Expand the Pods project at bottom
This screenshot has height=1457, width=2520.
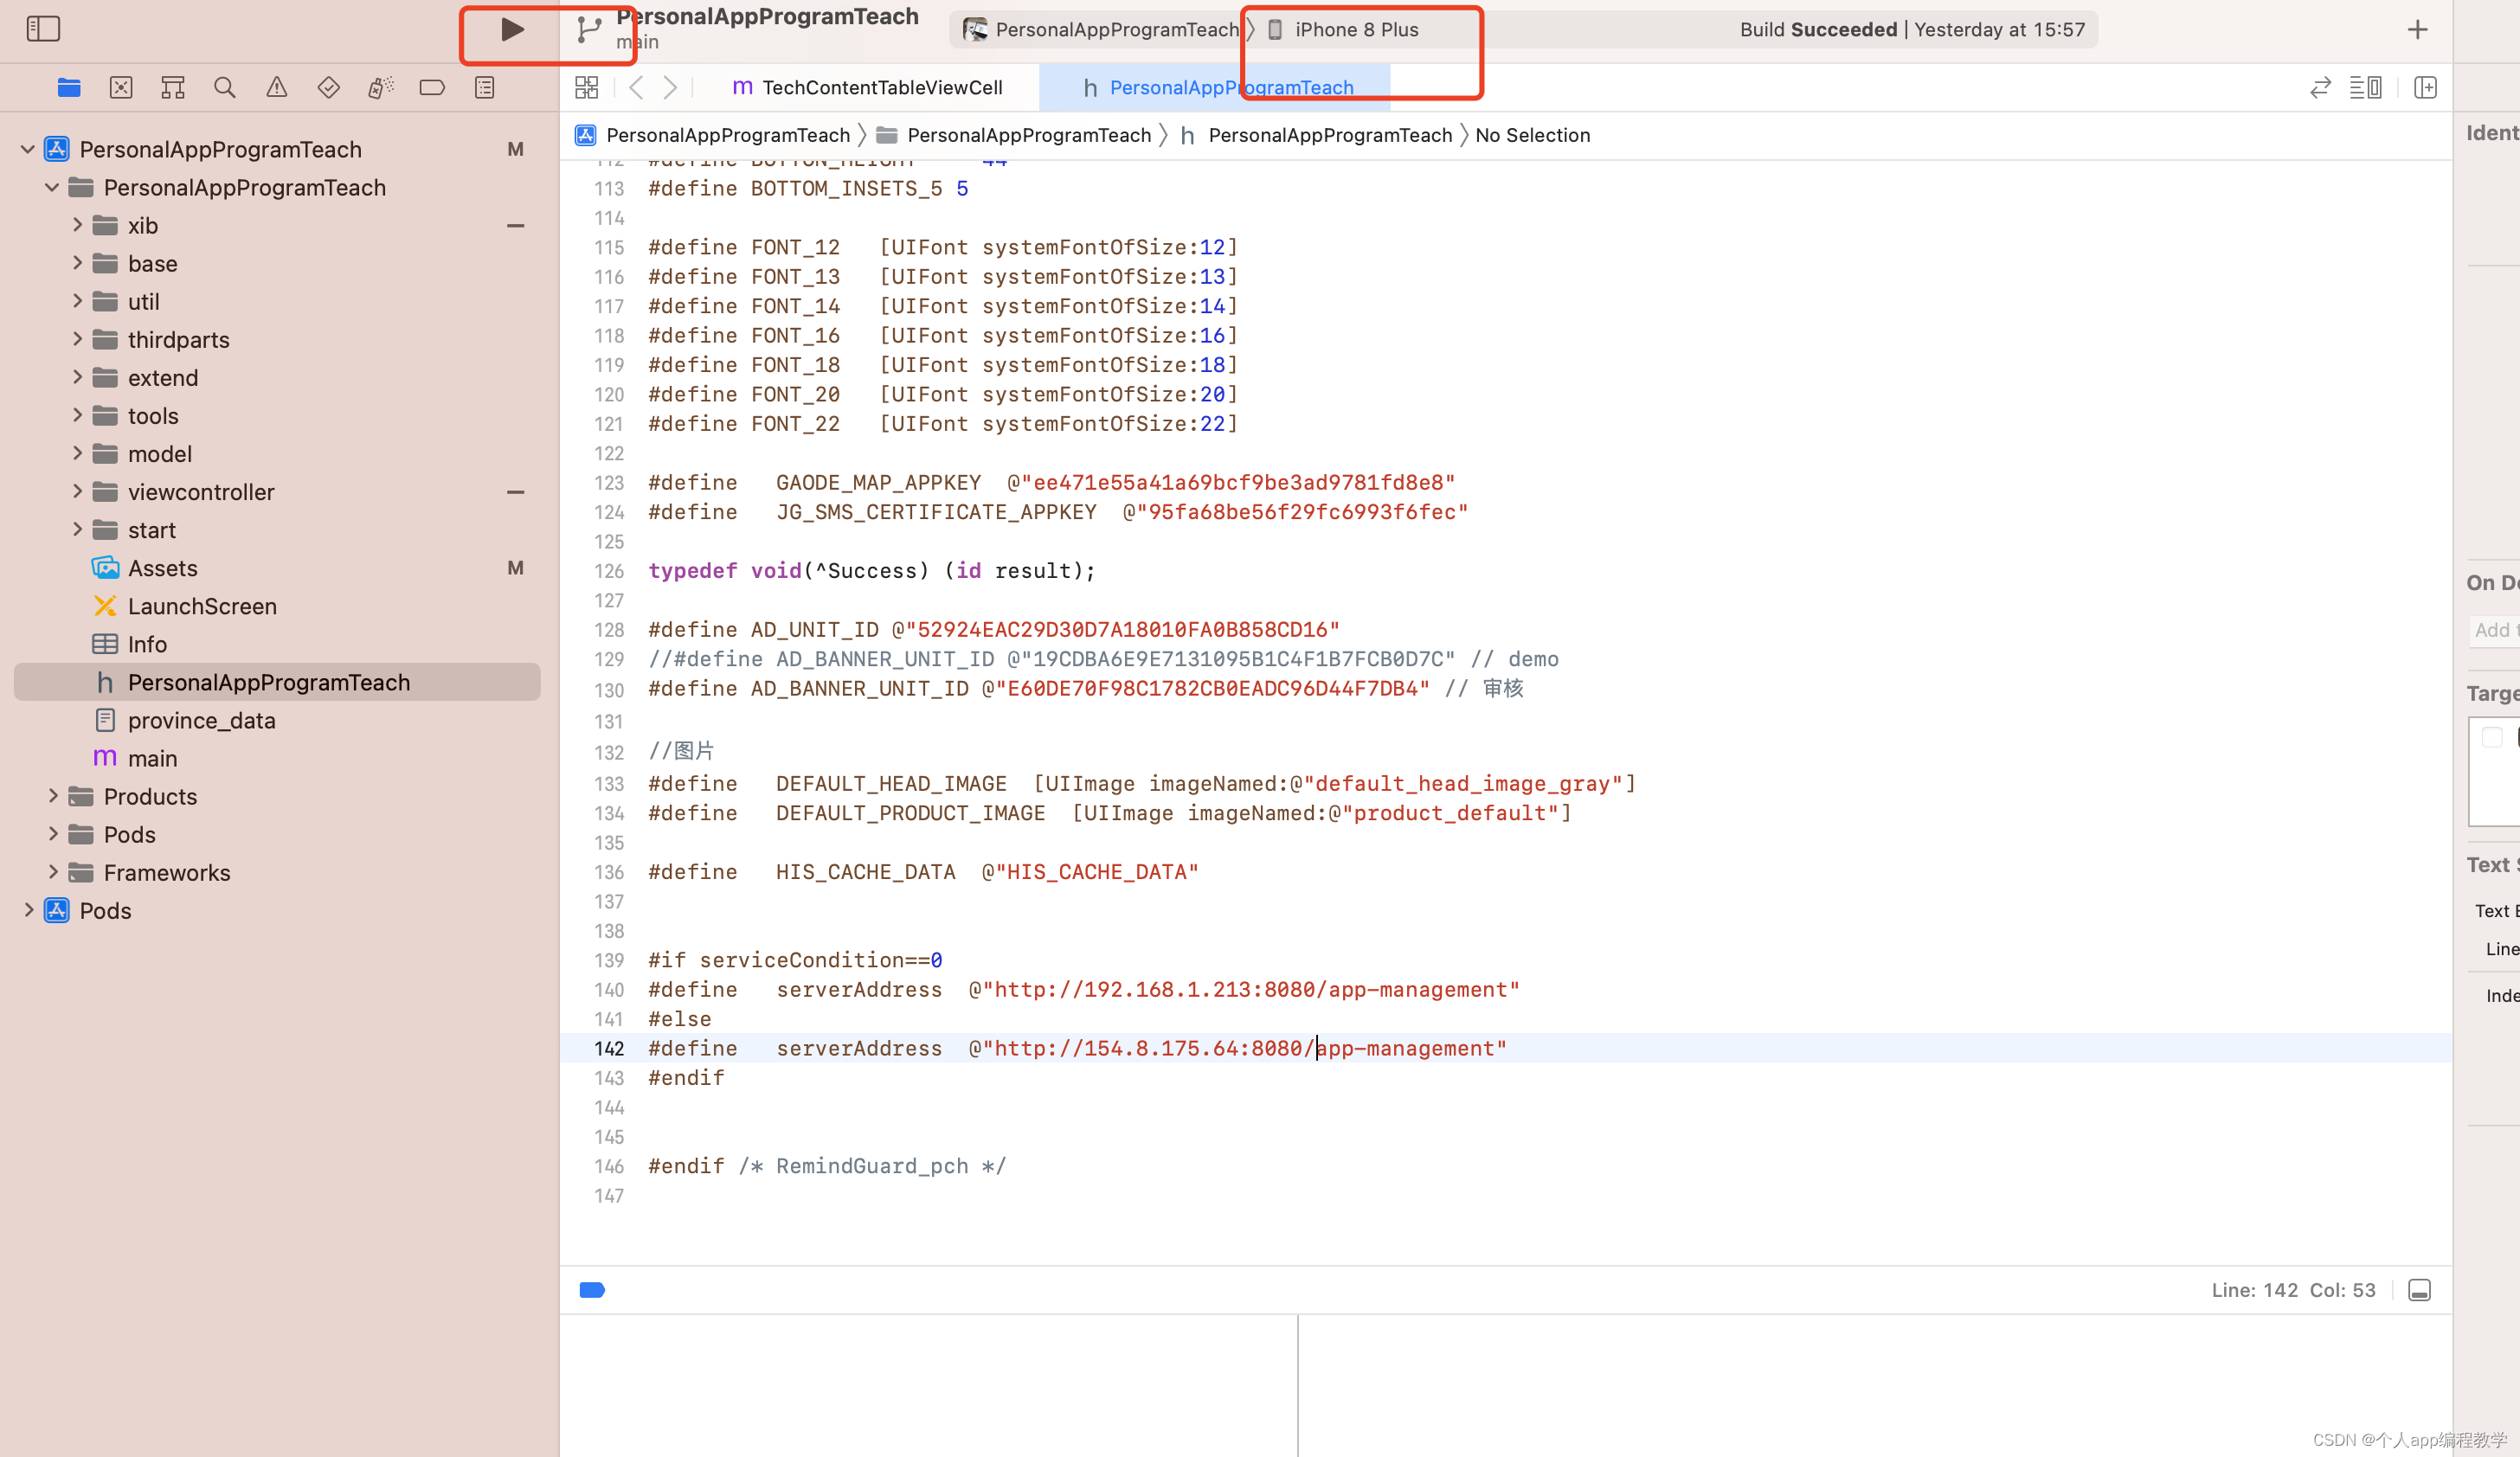28,910
